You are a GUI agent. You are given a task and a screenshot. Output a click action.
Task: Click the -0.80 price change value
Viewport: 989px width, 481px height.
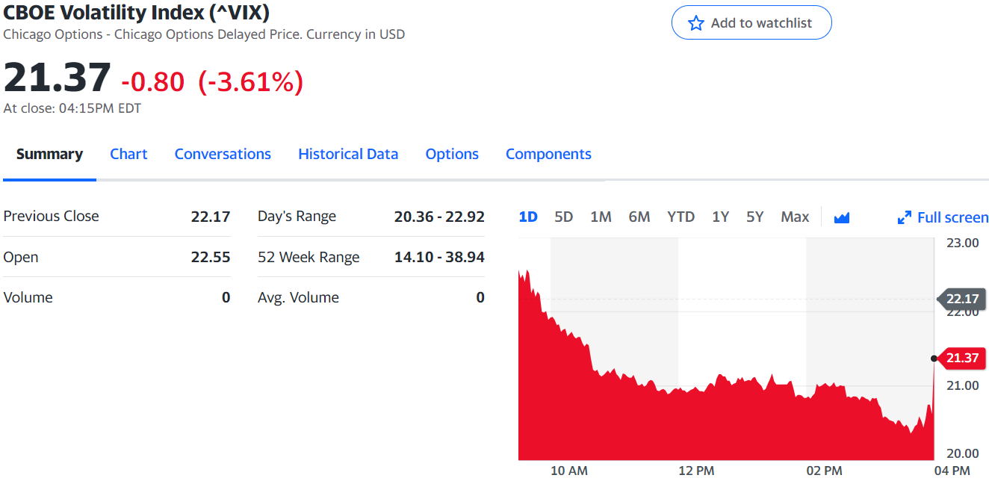coord(152,81)
